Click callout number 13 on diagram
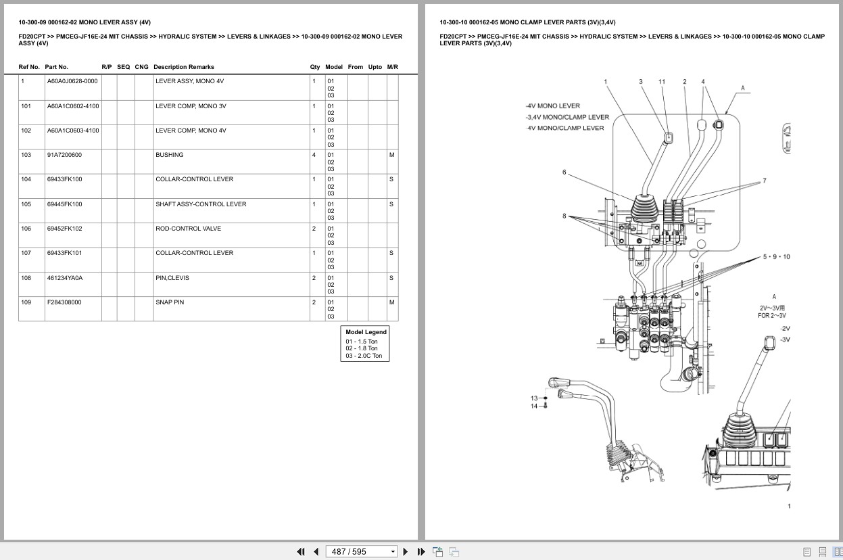843x560 pixels. pos(533,398)
